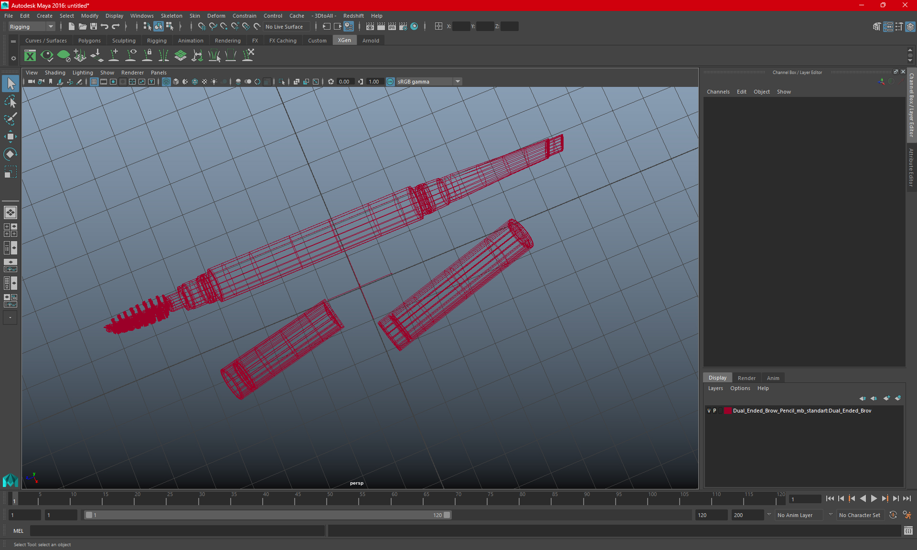The width and height of the screenshot is (917, 550).
Task: Click the Display button in layers panel
Action: point(717,377)
